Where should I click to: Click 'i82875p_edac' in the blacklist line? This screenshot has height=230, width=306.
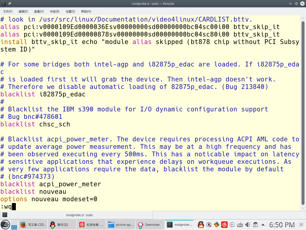point(62,94)
